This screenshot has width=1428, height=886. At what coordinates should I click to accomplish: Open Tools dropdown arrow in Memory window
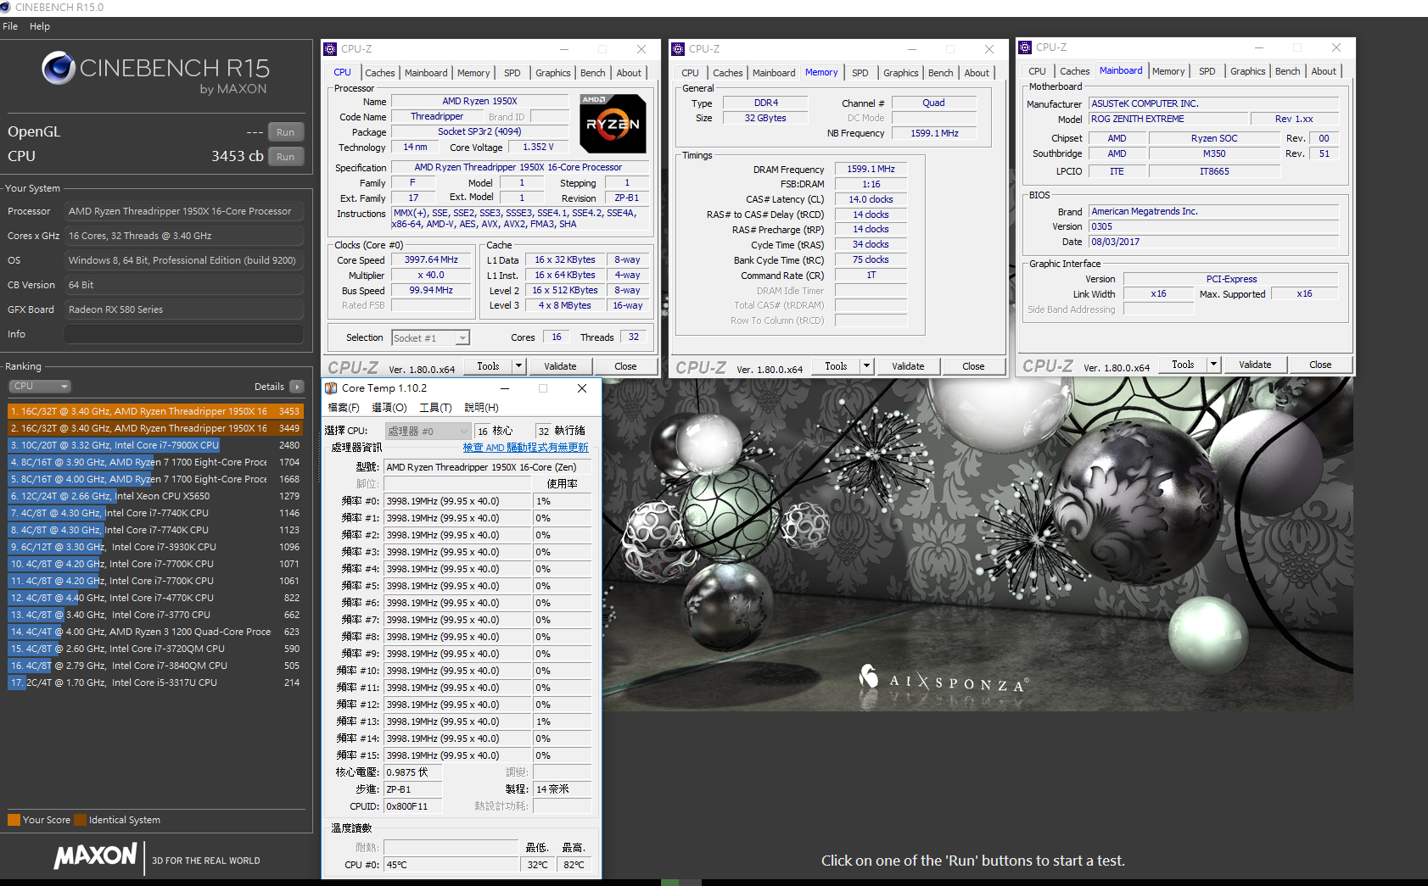866,366
